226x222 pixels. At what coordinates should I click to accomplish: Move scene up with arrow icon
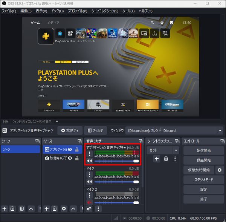coord(31,209)
